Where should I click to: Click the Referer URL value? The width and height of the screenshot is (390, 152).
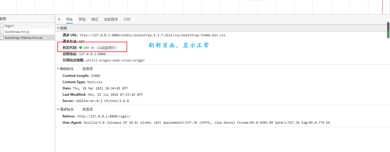click(104, 117)
